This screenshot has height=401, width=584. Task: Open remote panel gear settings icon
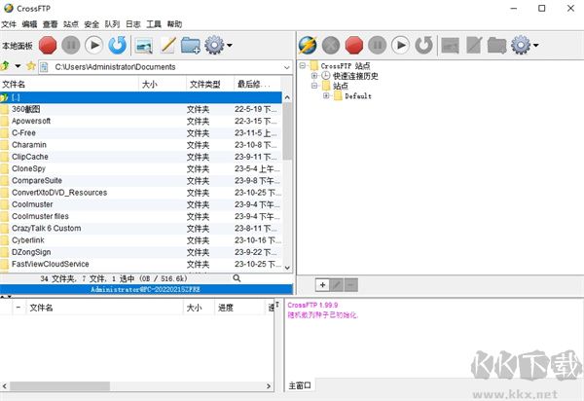pos(521,45)
